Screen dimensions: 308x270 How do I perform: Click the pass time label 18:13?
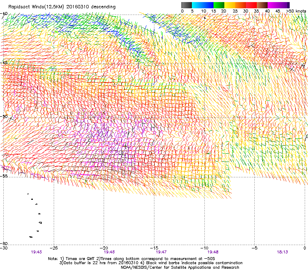(282, 252)
